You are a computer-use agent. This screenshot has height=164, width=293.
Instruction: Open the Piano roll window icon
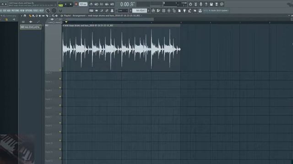click(158, 10)
